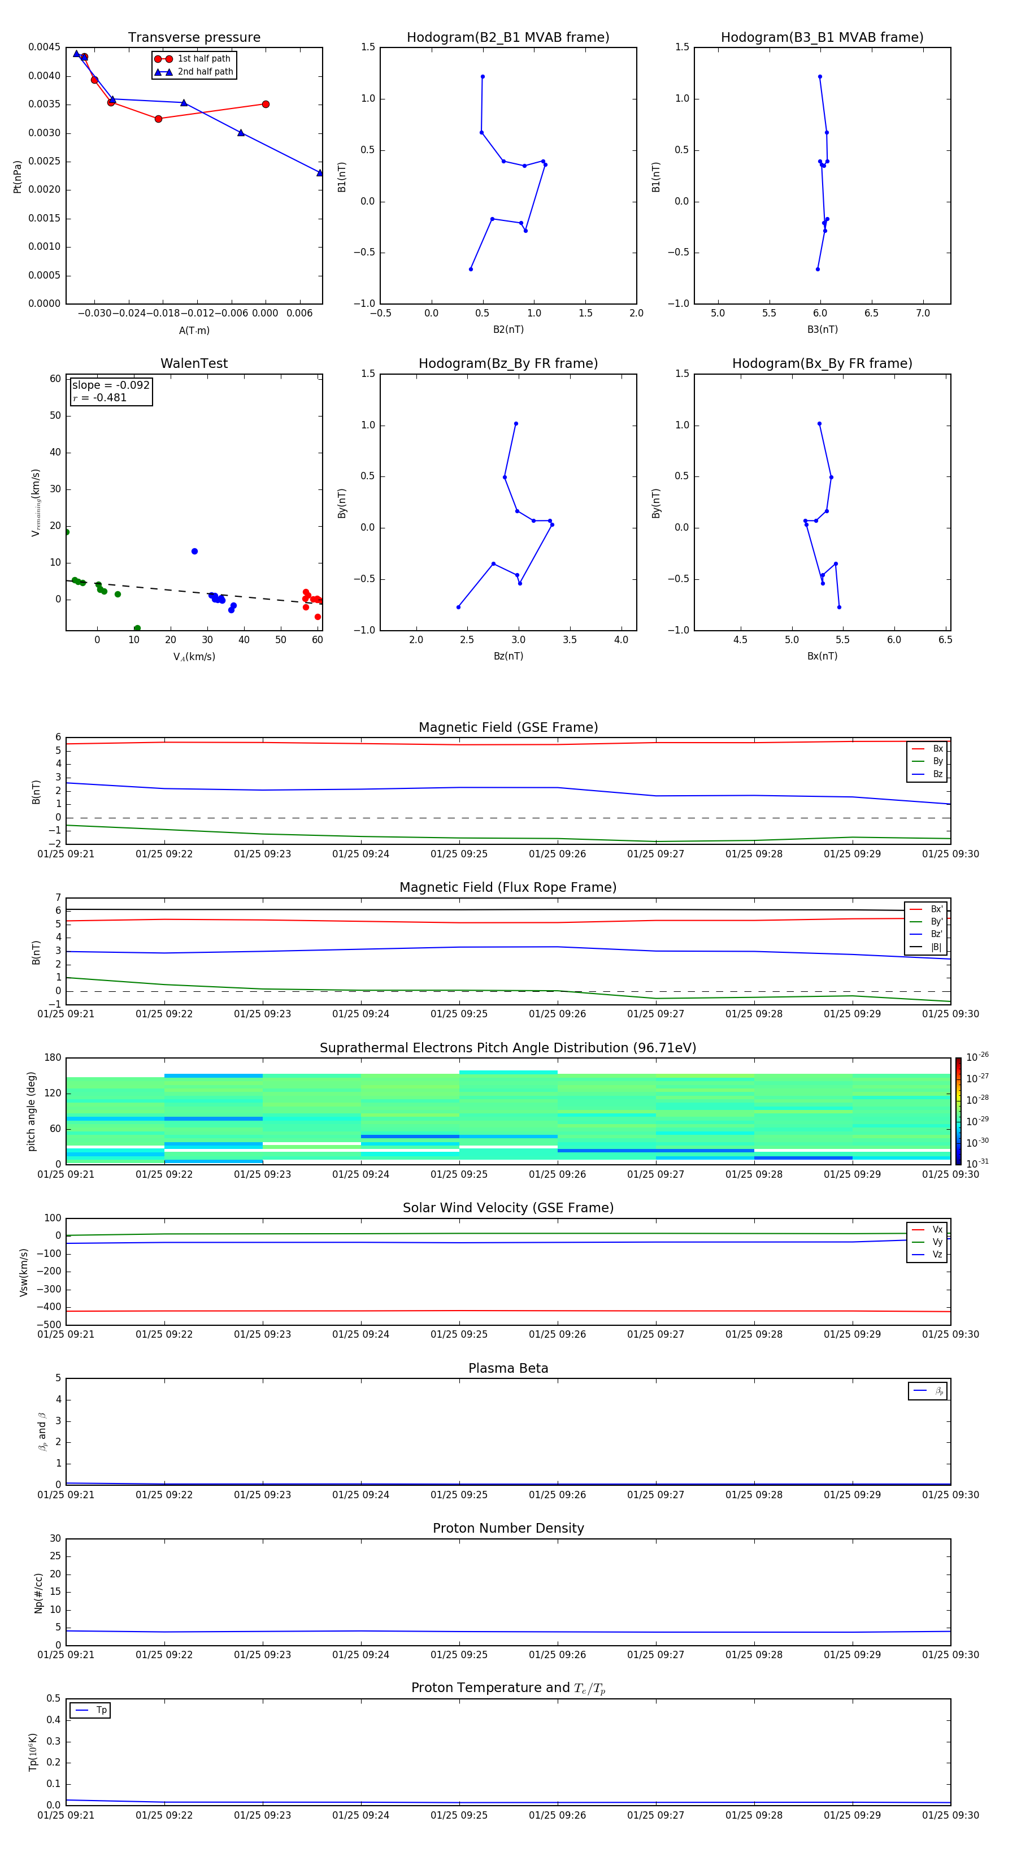Click the blue triangle marker in '2nd half path' legend
The height and width of the screenshot is (1865, 1017).
pyautogui.click(x=163, y=72)
